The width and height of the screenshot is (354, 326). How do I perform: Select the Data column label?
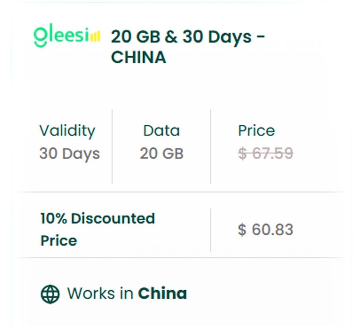[x=161, y=130]
